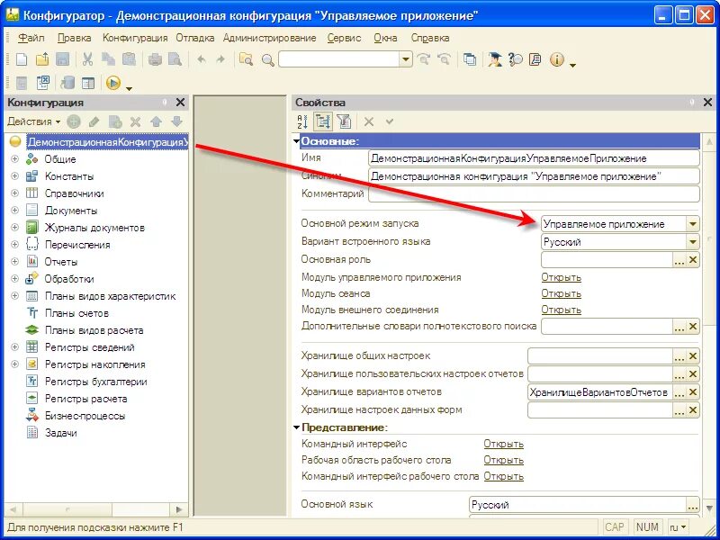The image size is (720, 540).
Task: Open the toolbar search field dropdown arrow
Action: 406,59
